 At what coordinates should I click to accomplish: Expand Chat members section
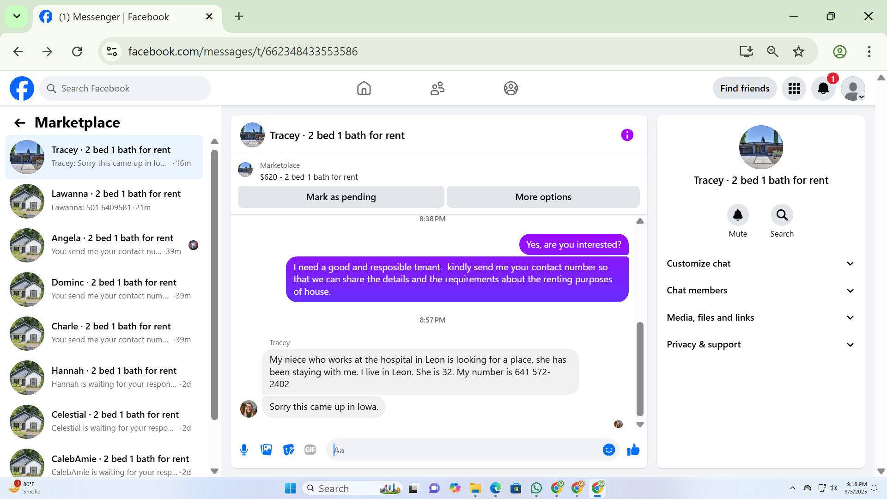(x=760, y=290)
